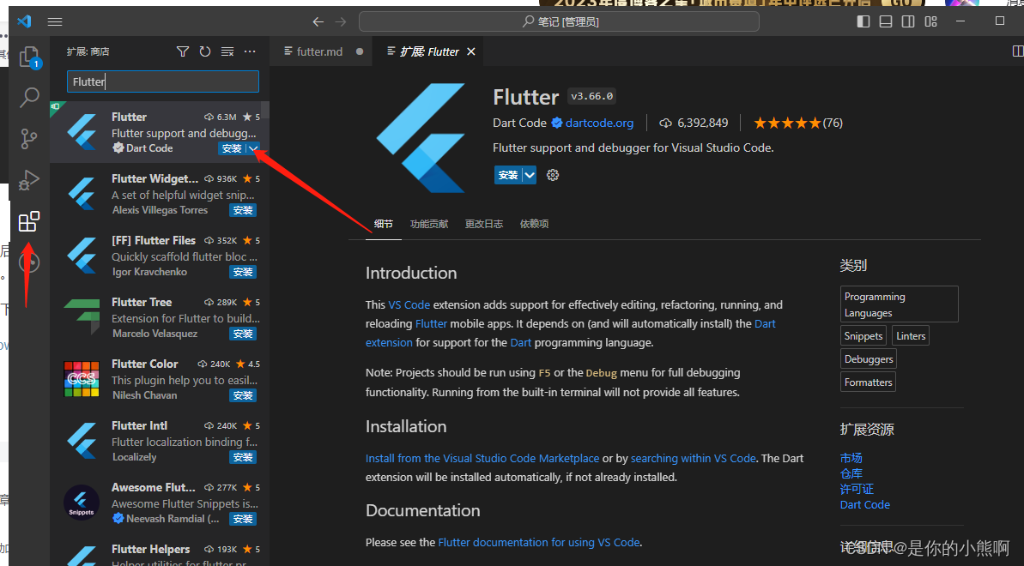Open 'Install from the Visual Studio Code Marketplace' link

pos(482,458)
